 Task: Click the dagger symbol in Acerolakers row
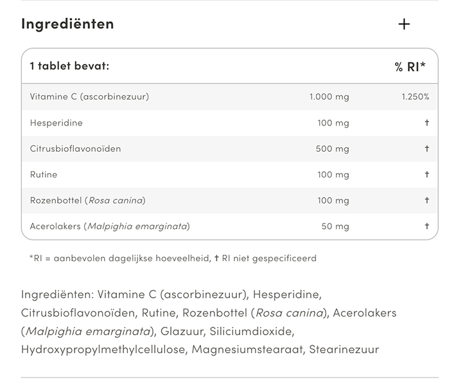426,226
